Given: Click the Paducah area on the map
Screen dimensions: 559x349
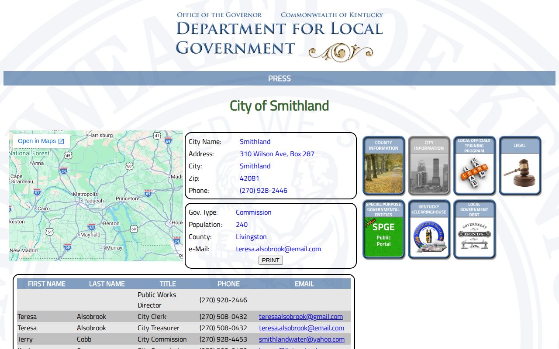Looking at the screenshot, I should click(x=93, y=201).
